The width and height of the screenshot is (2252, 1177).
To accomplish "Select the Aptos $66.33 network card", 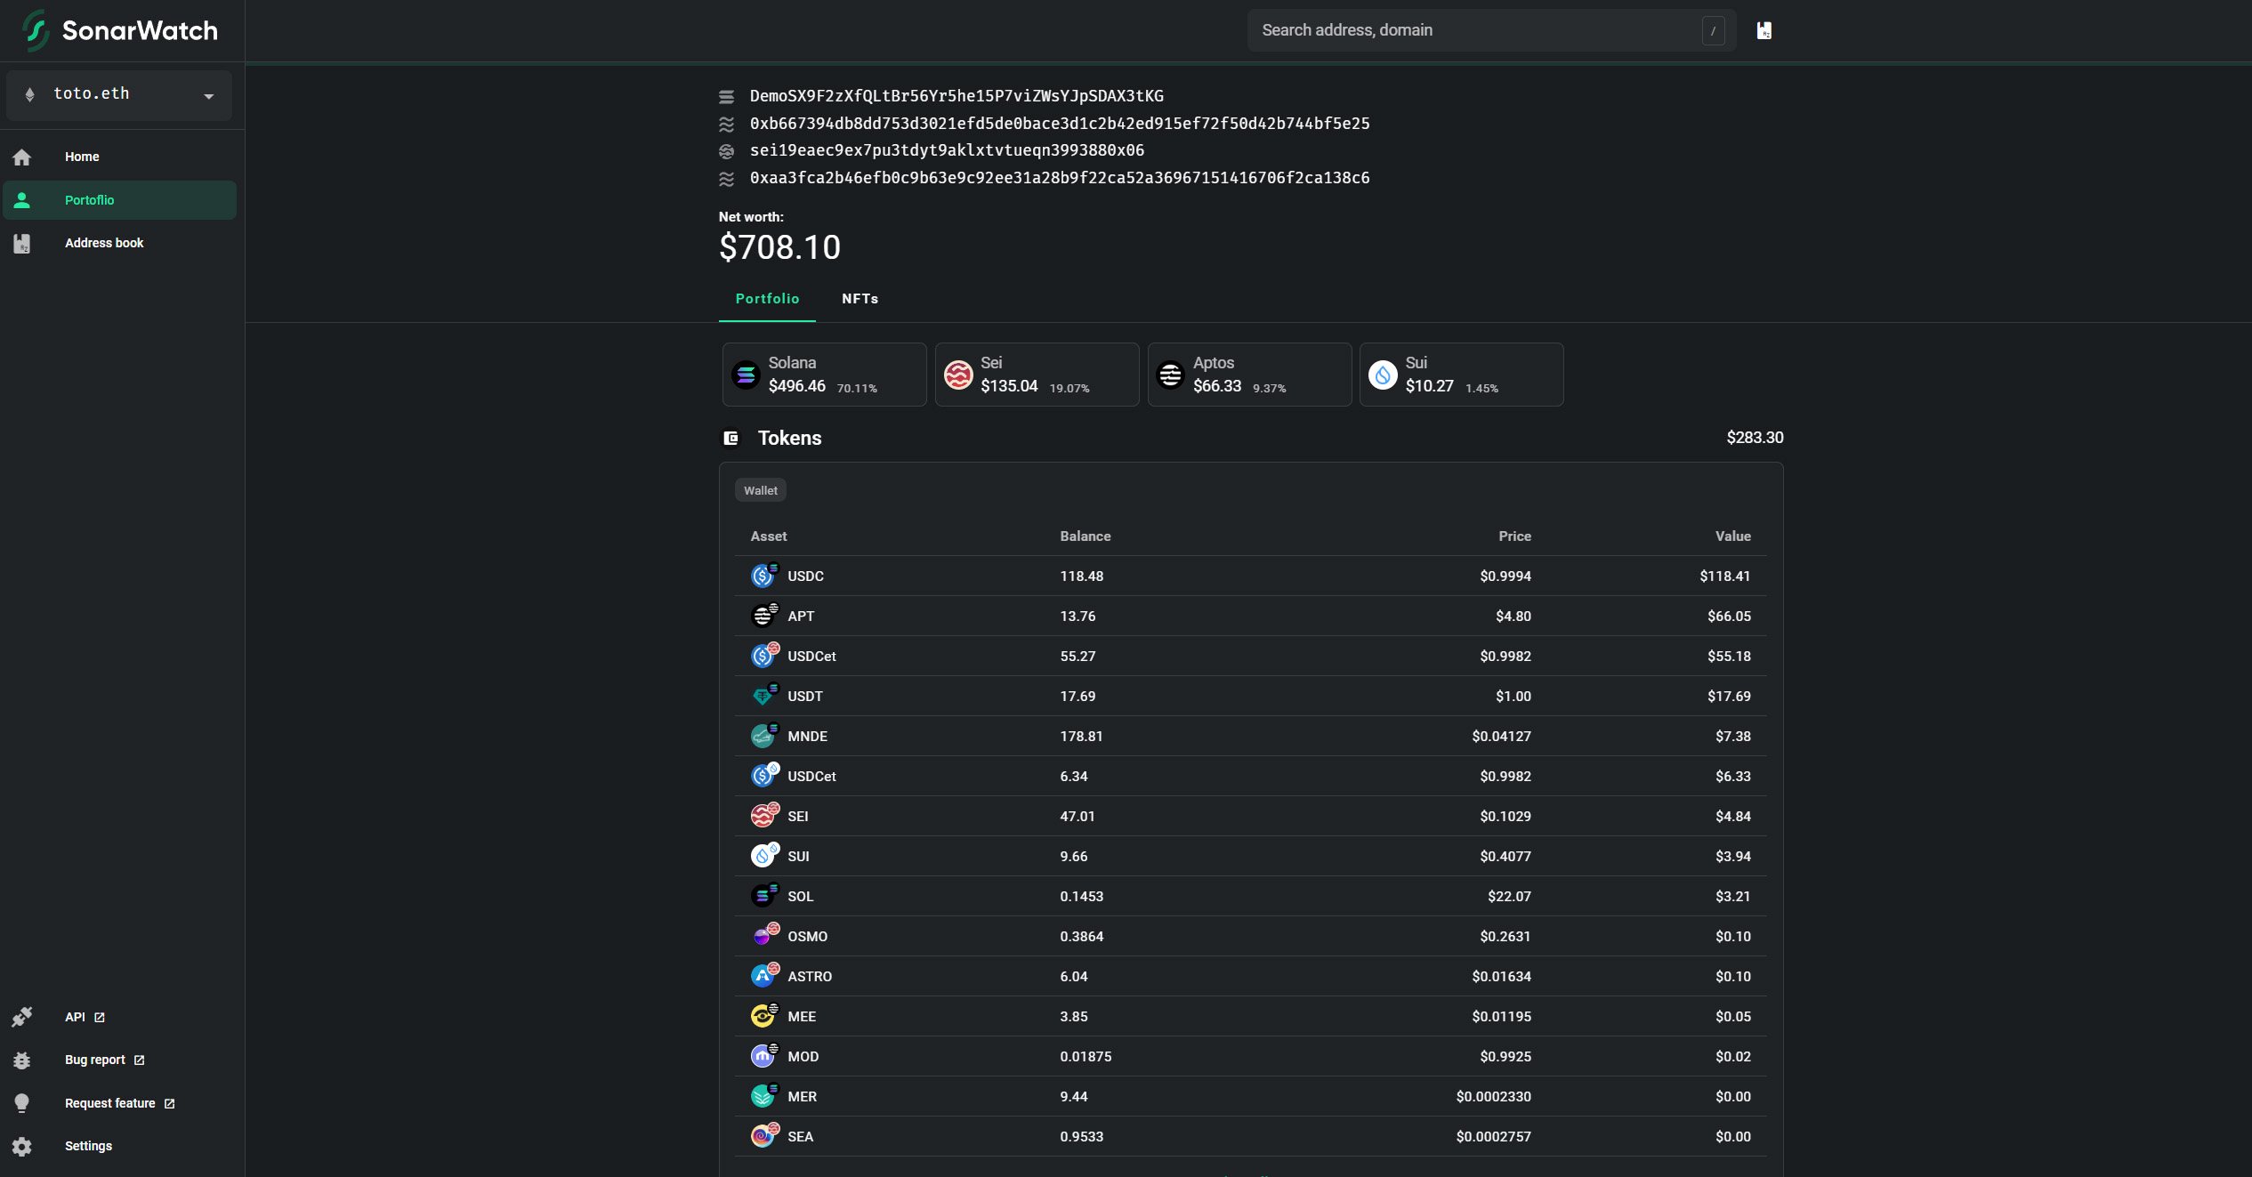I will pyautogui.click(x=1249, y=375).
